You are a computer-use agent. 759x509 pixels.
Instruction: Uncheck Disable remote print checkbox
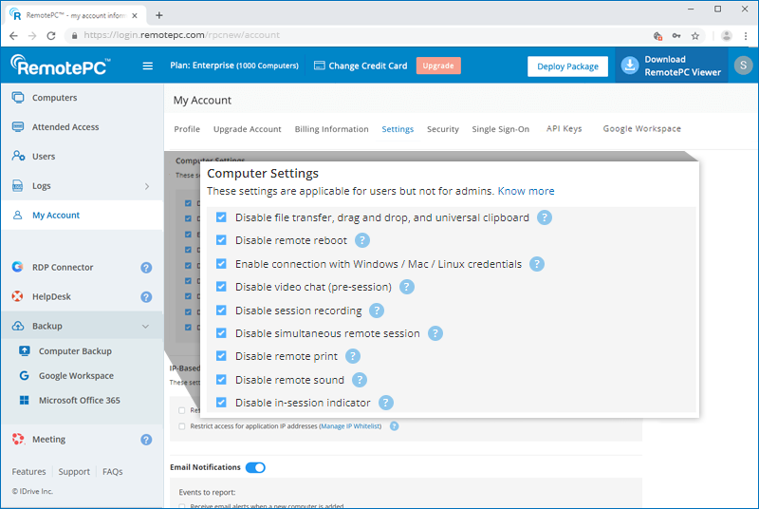(221, 357)
